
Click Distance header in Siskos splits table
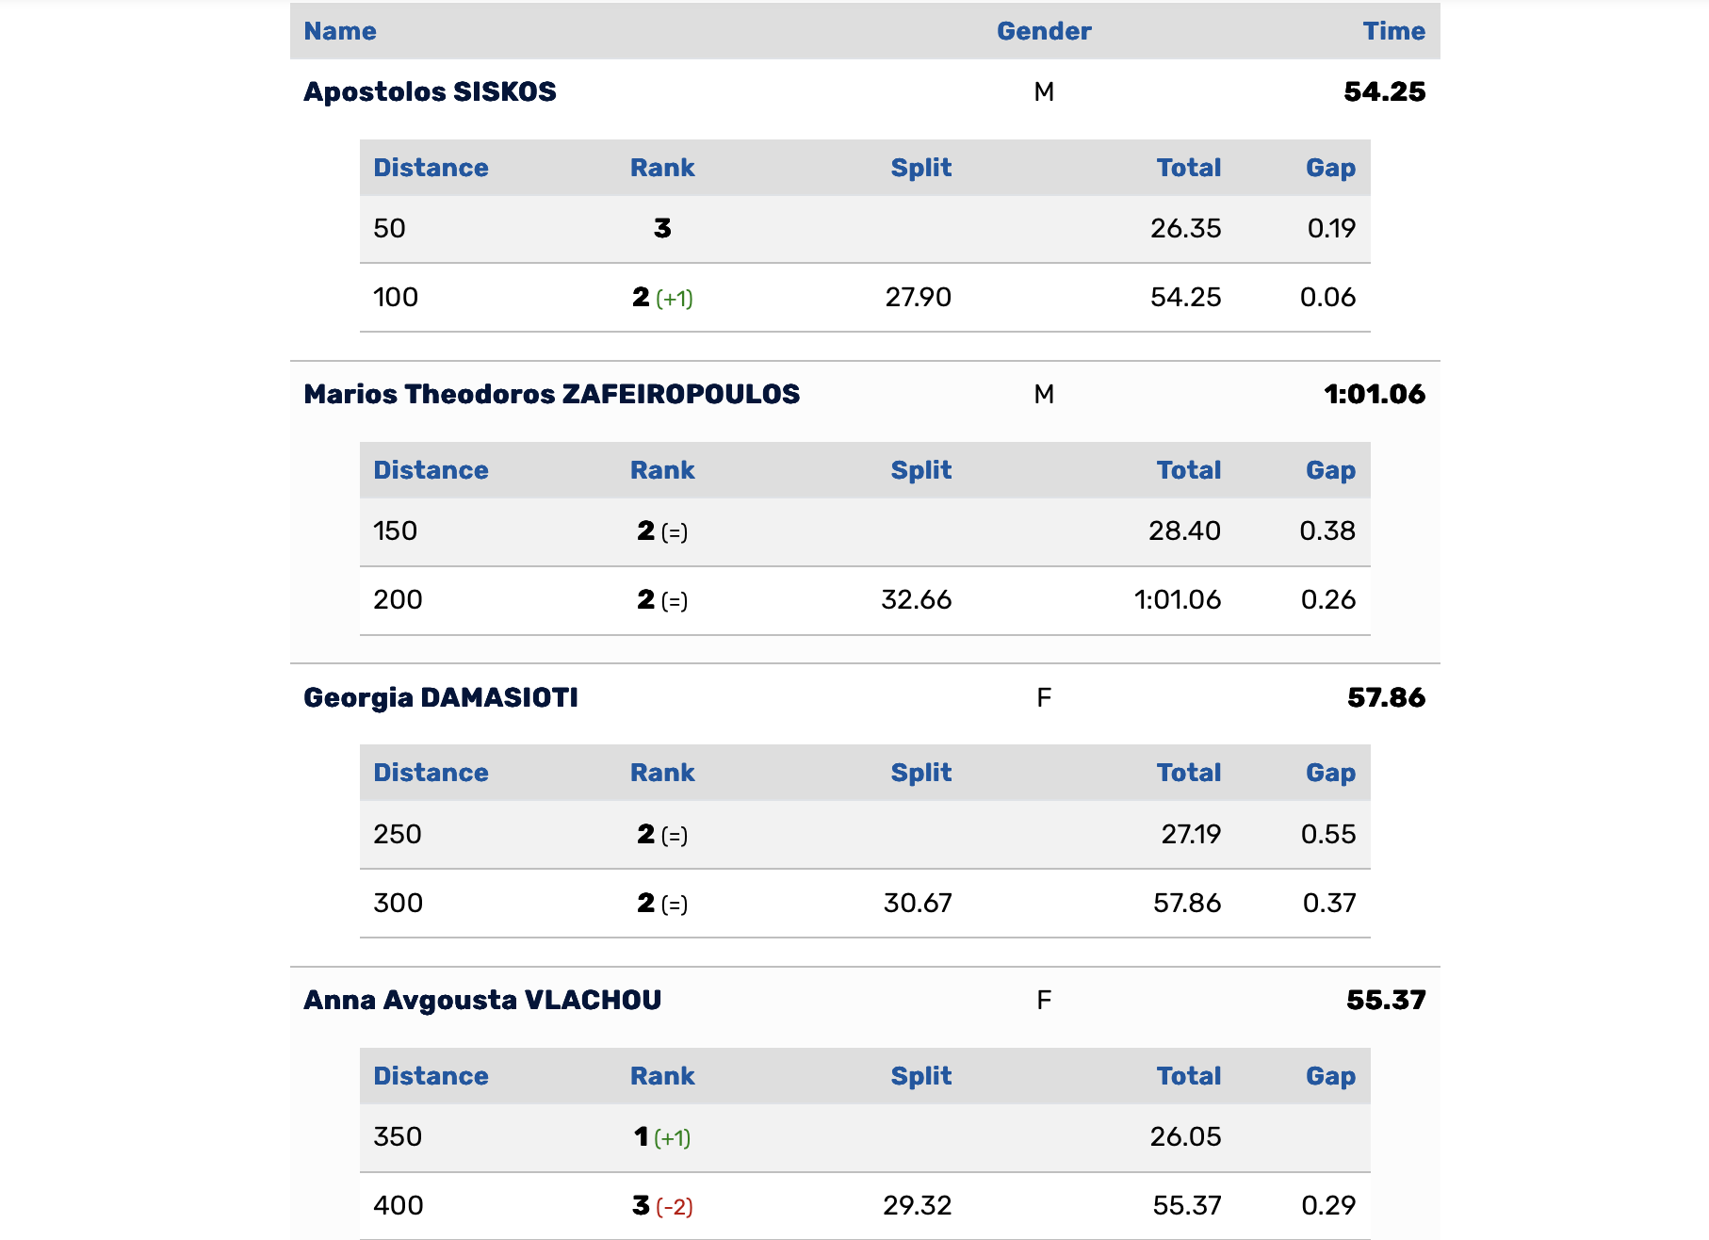click(431, 168)
